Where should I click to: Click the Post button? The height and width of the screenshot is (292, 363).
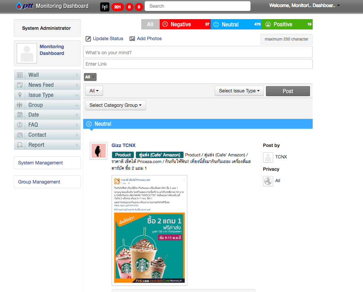(x=288, y=91)
